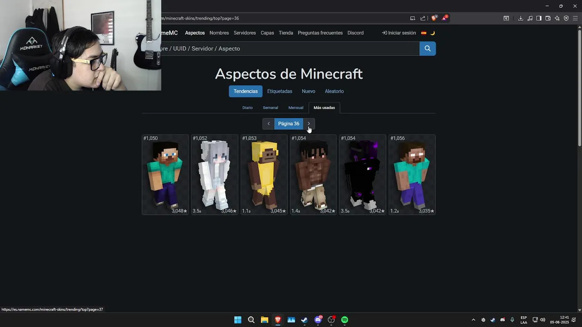This screenshot has width=582, height=327.
Task: Open the shirtless skin with 3,042 stars, 1.4a
Action: (313, 175)
